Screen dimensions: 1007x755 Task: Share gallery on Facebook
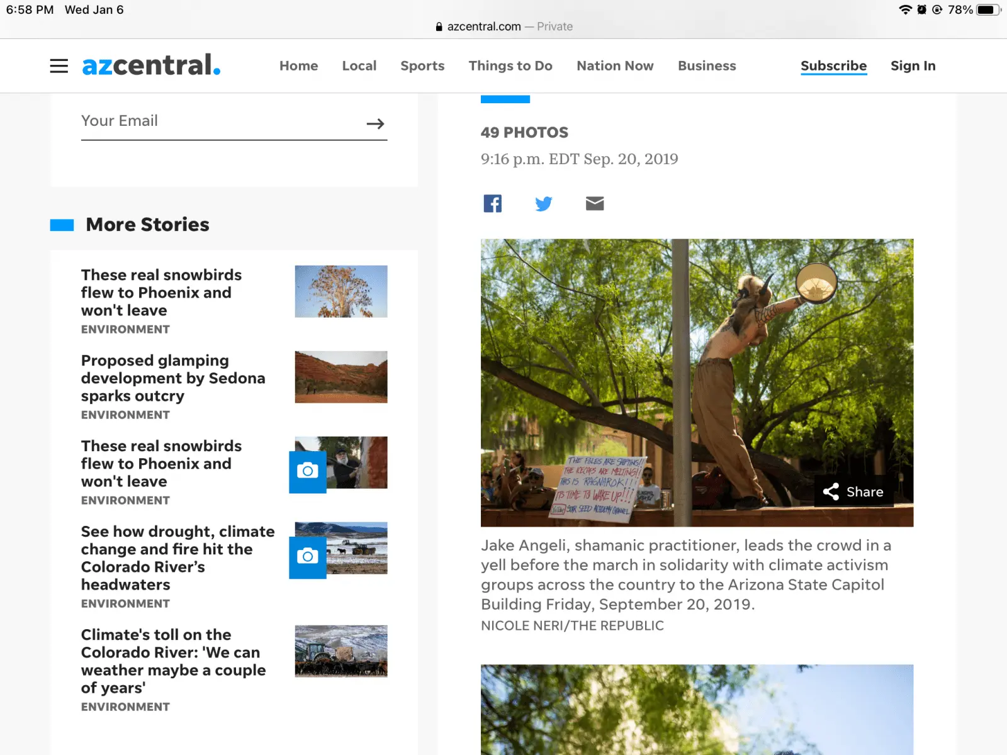click(x=493, y=203)
